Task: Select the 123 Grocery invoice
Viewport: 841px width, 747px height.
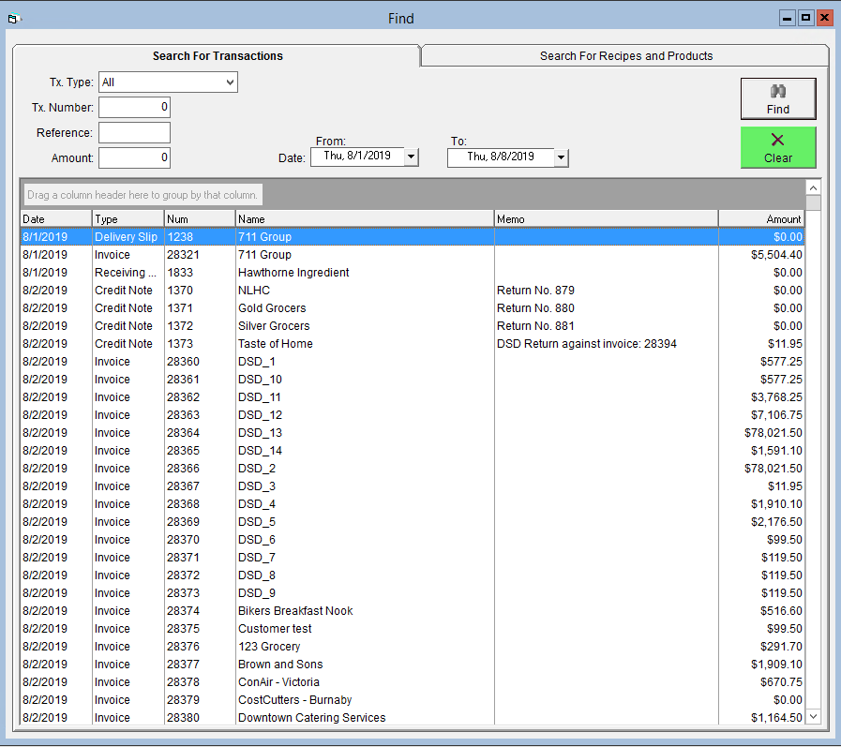Action: click(412, 646)
